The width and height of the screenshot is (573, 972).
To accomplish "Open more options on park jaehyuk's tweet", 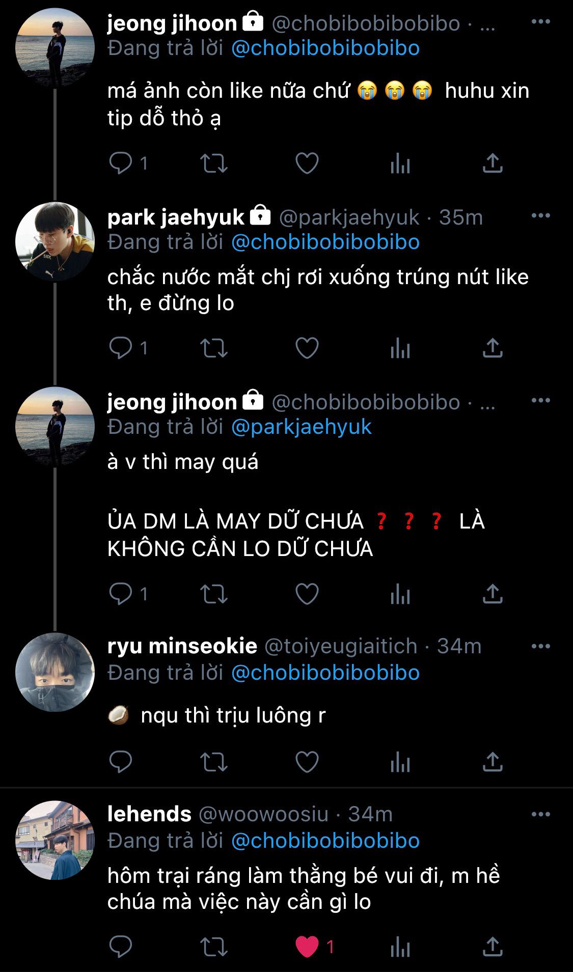I will [x=540, y=216].
